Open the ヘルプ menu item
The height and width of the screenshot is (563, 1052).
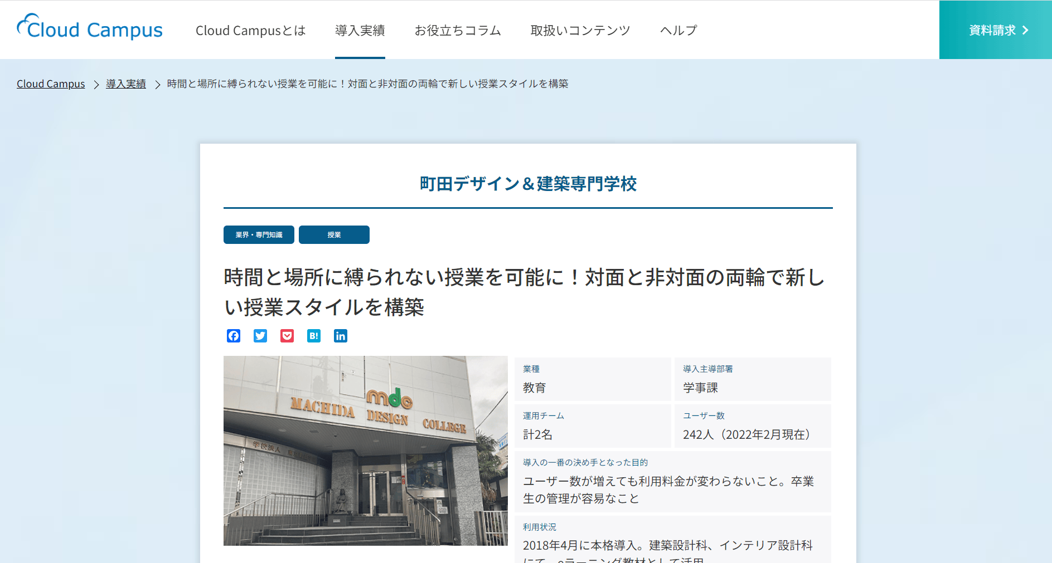click(678, 31)
